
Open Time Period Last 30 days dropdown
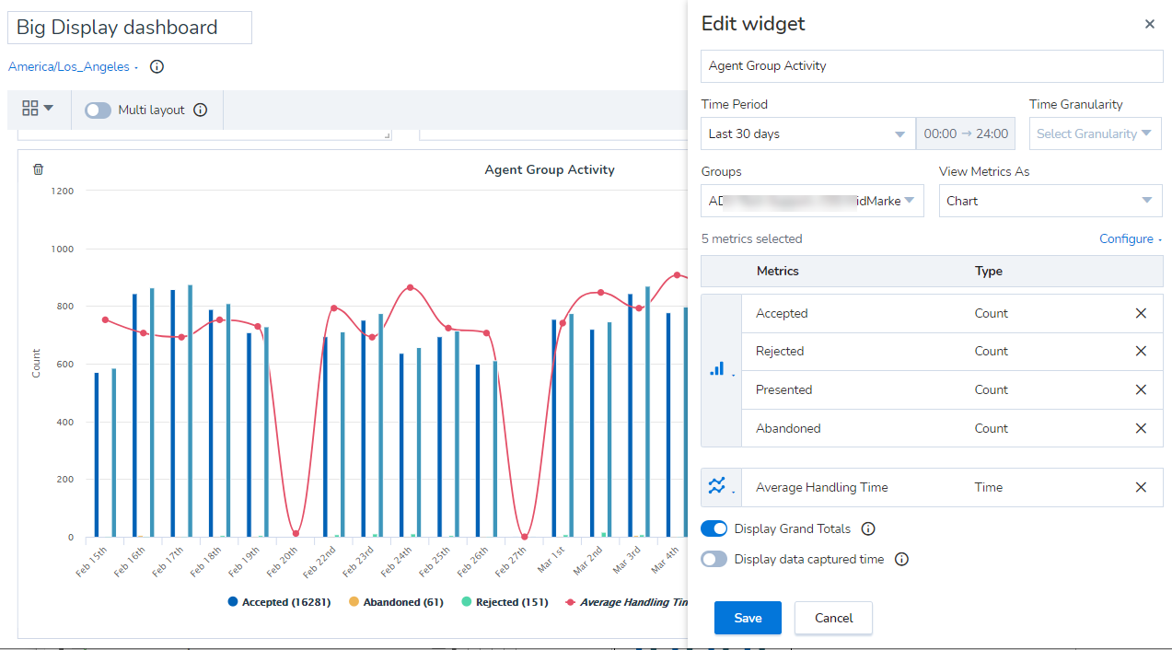point(808,133)
